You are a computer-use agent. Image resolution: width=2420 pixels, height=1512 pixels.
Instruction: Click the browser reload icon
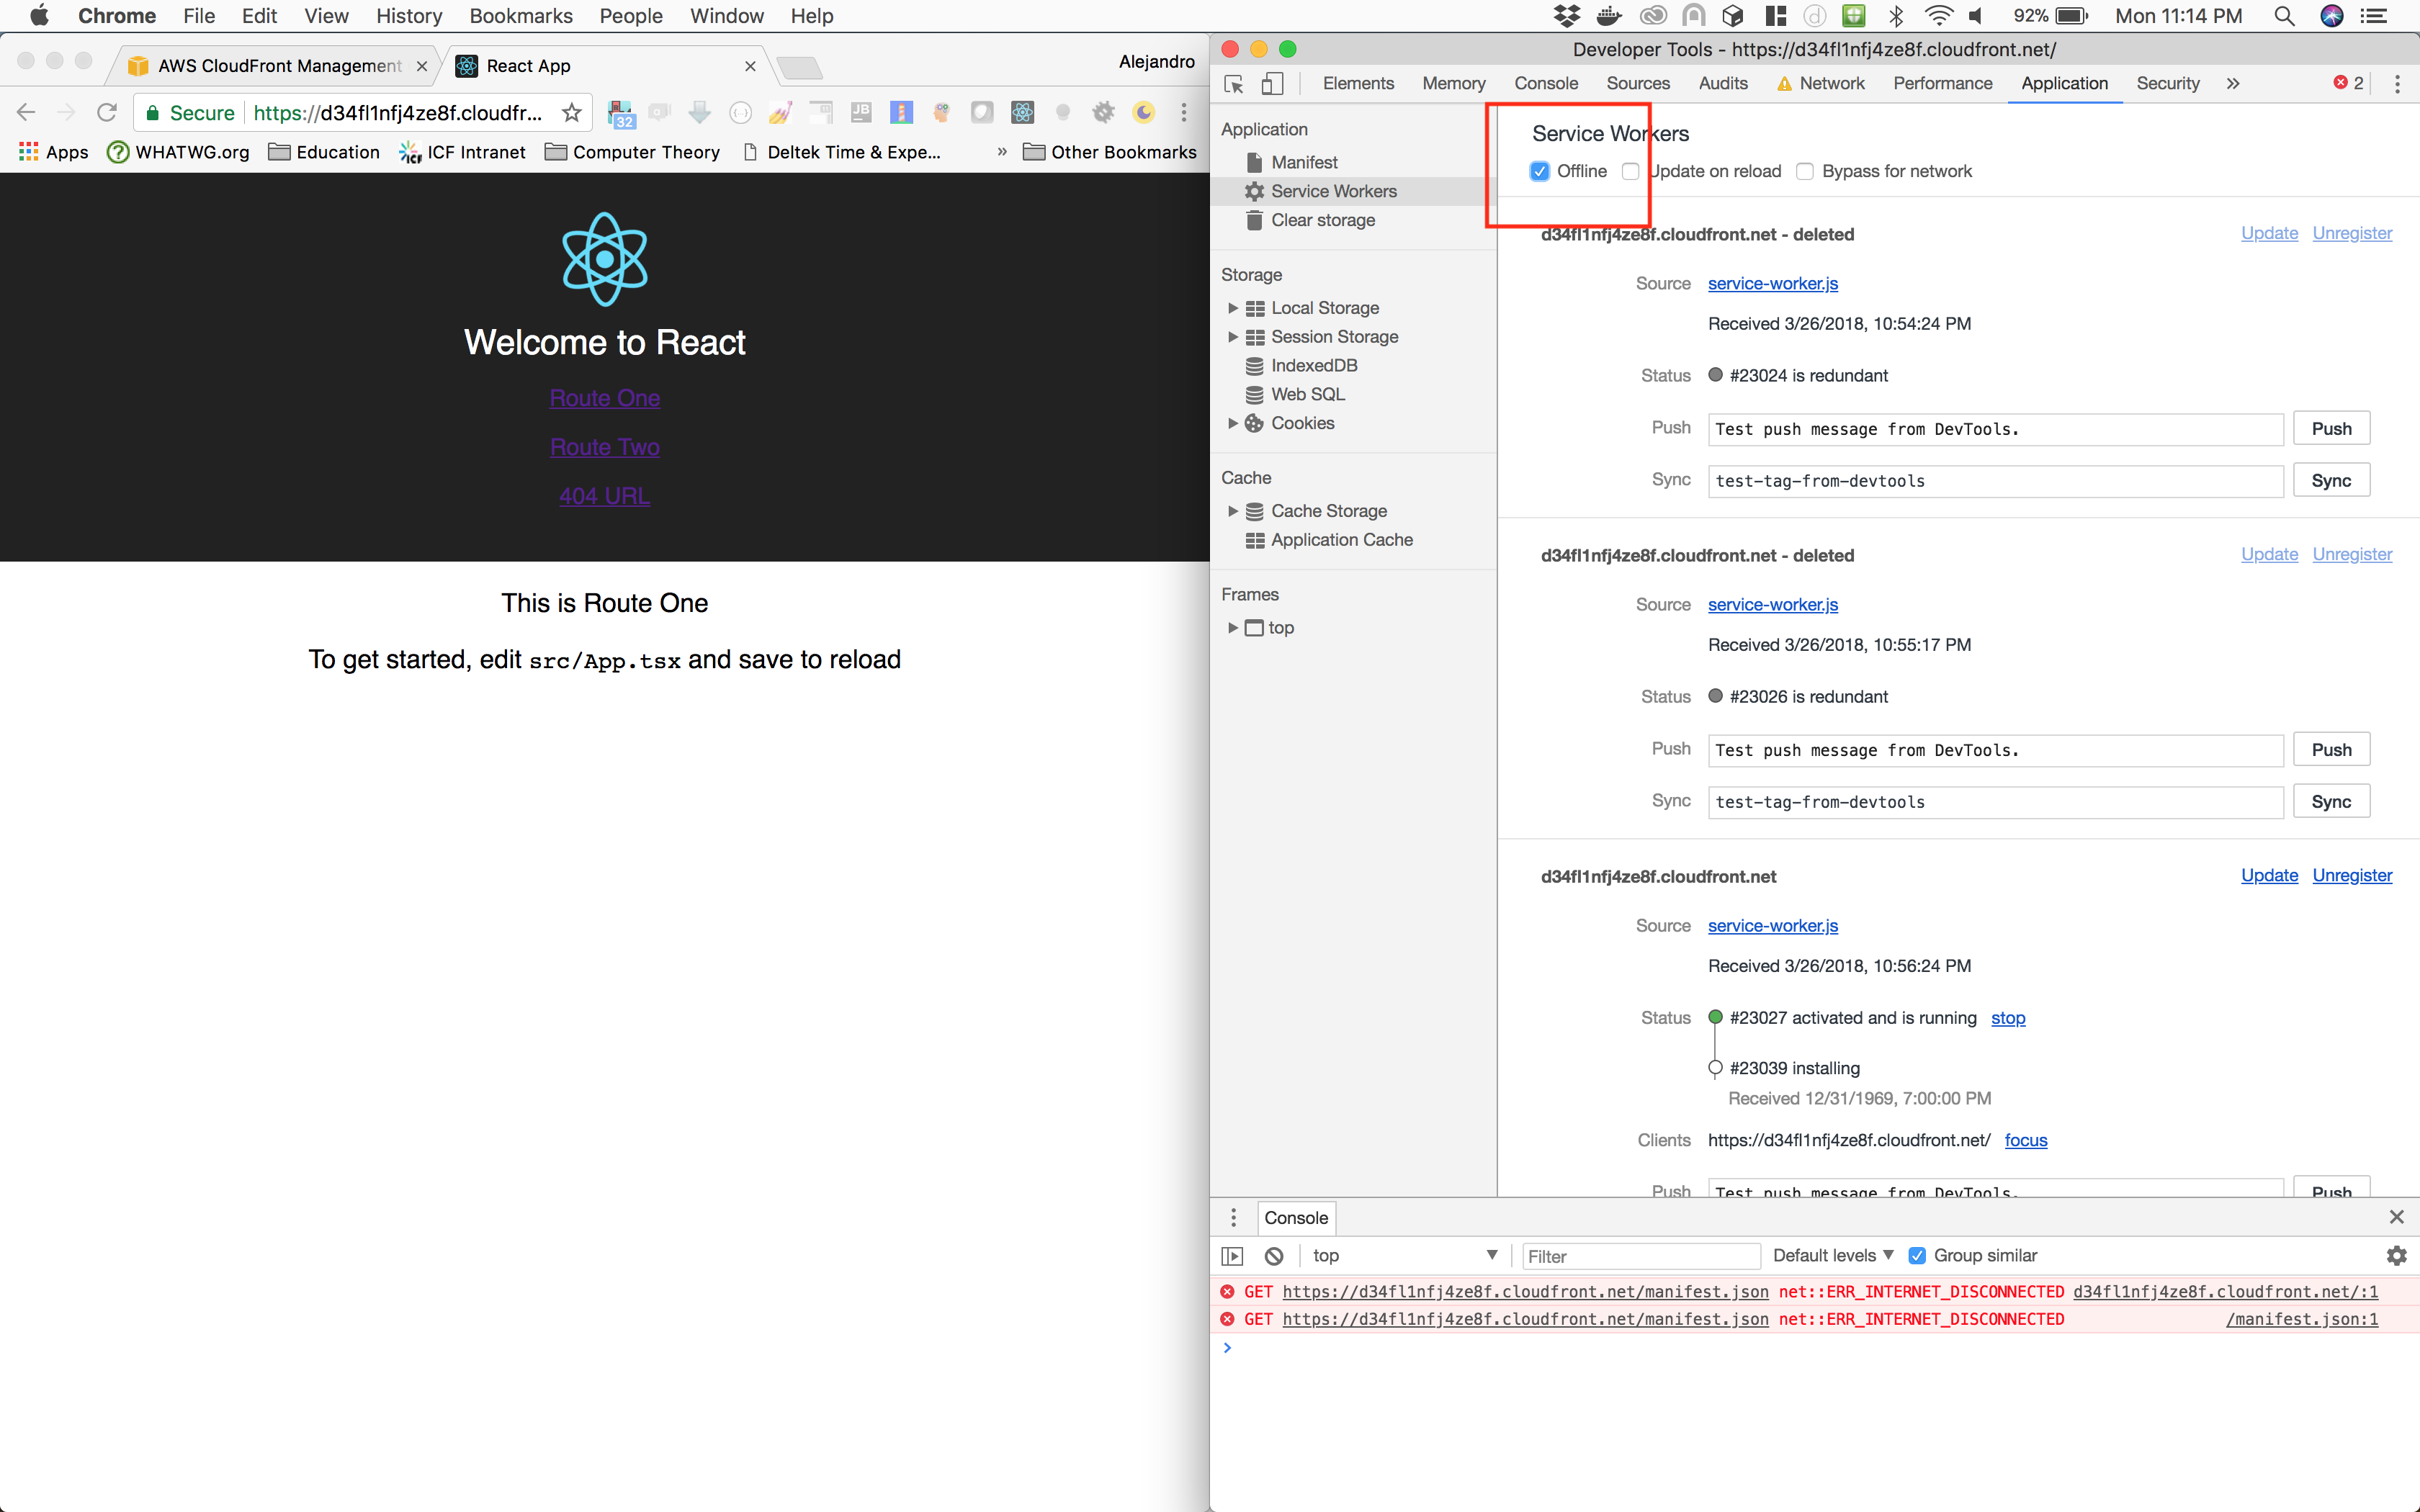point(107,113)
